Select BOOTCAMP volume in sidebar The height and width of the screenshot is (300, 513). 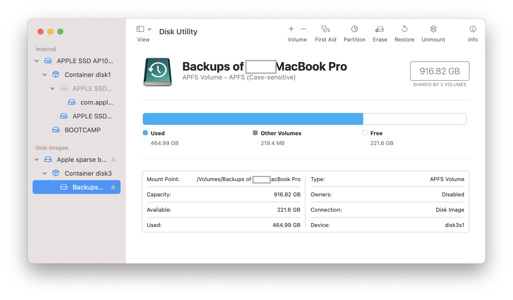pyautogui.click(x=82, y=130)
